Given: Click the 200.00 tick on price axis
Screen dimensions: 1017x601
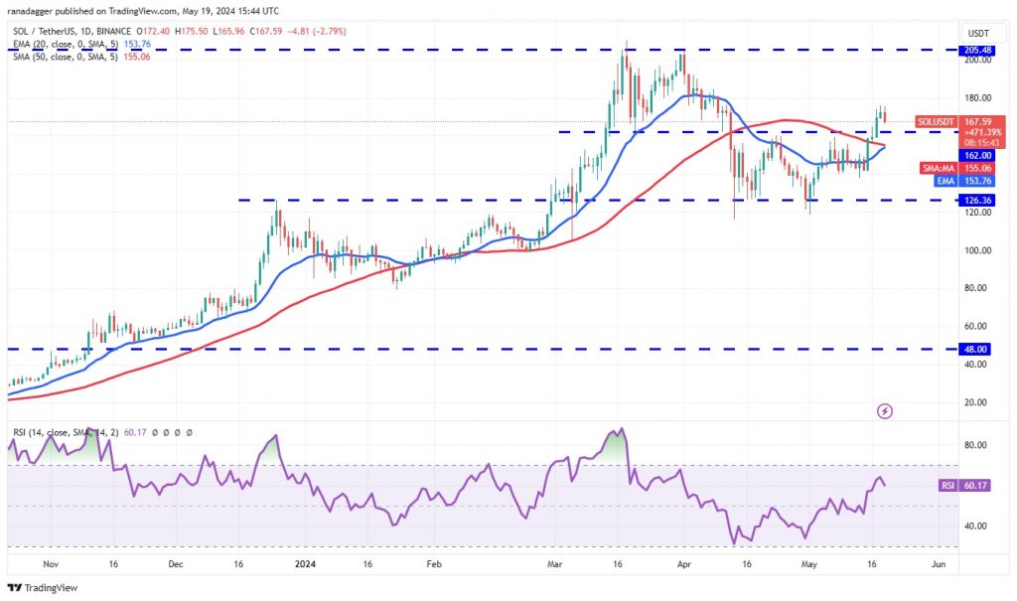Looking at the screenshot, I should pyautogui.click(x=977, y=60).
